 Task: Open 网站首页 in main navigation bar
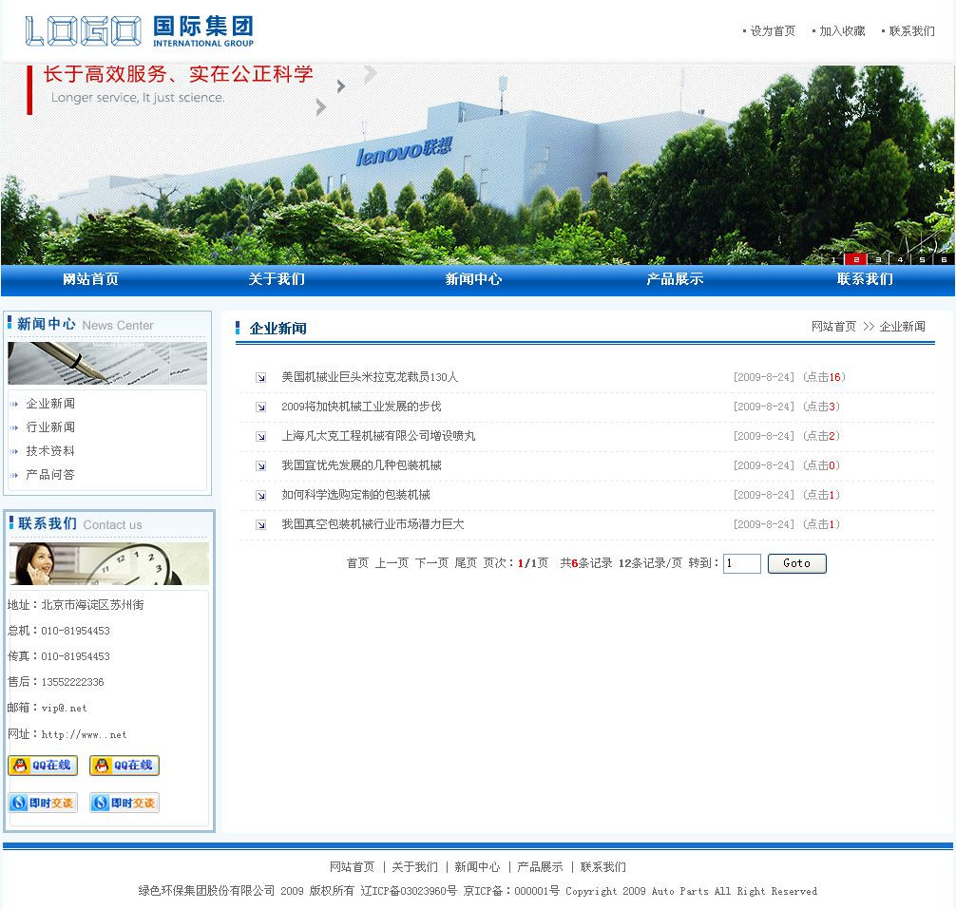[91, 279]
